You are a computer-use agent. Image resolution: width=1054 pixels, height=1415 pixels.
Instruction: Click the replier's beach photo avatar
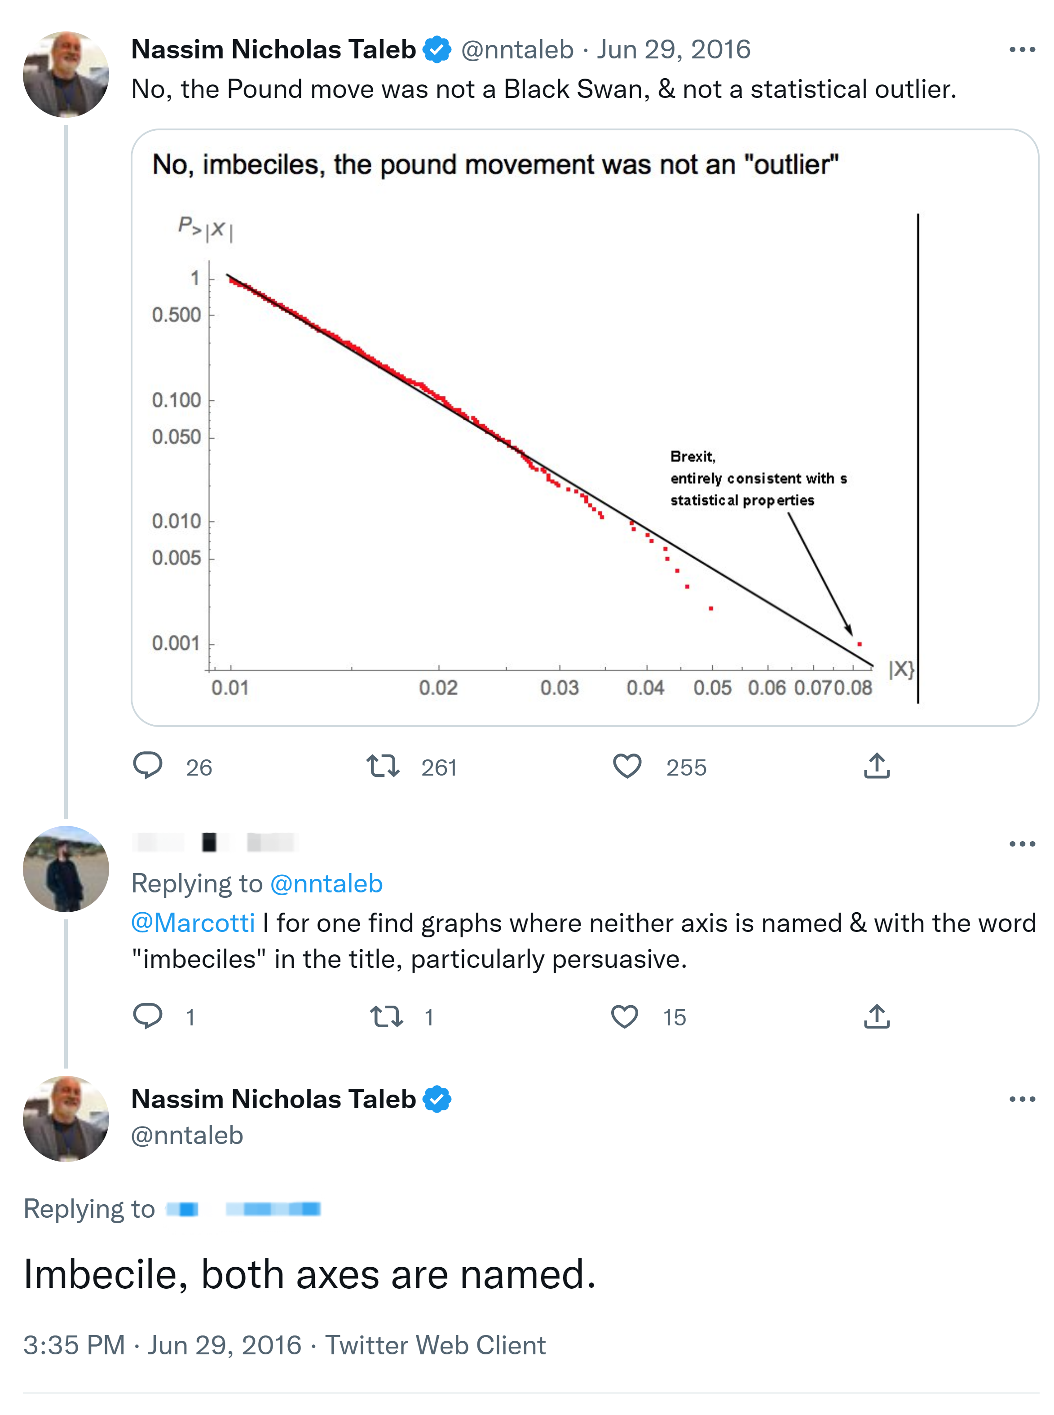66,869
